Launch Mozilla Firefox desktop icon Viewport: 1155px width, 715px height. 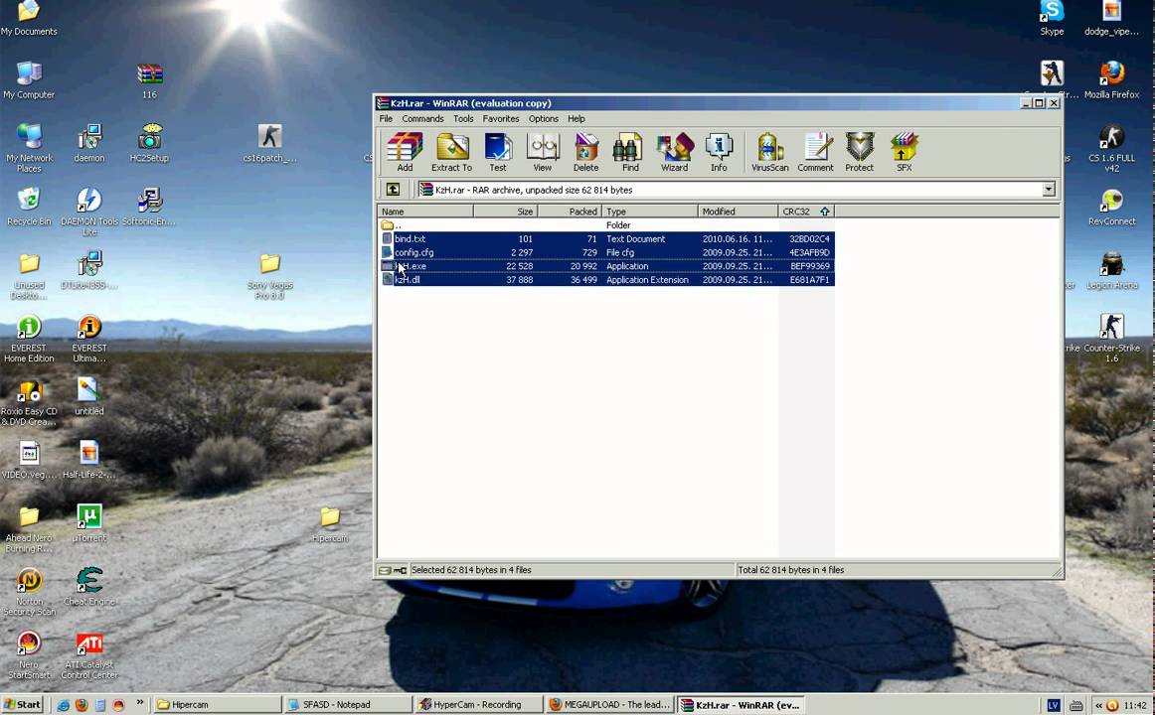coord(1111,80)
